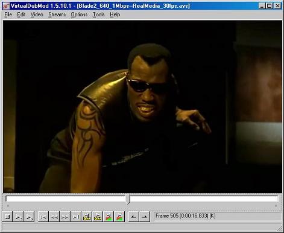Screen dimensions: 284x233
Task: Open the File menu
Action: (8, 14)
